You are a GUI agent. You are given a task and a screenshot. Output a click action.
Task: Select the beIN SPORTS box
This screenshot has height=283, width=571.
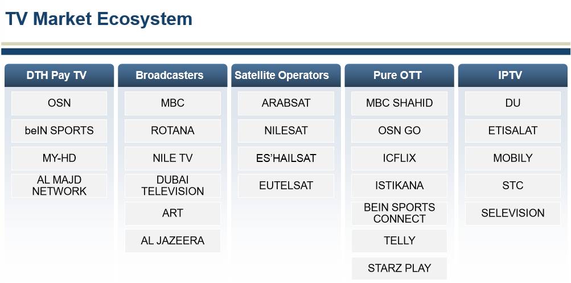click(x=59, y=131)
